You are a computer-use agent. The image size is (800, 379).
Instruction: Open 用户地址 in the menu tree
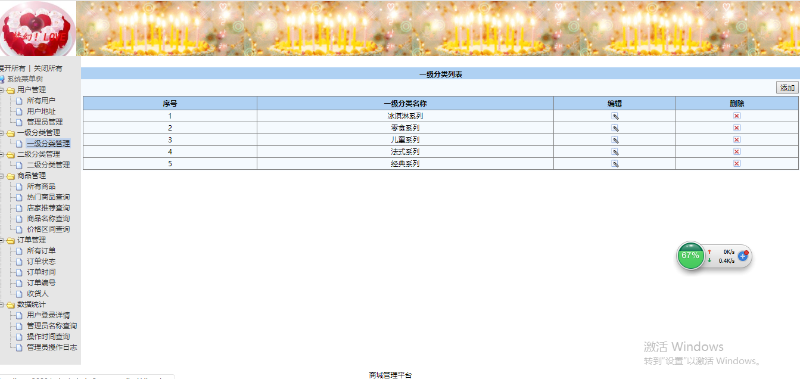pos(41,111)
